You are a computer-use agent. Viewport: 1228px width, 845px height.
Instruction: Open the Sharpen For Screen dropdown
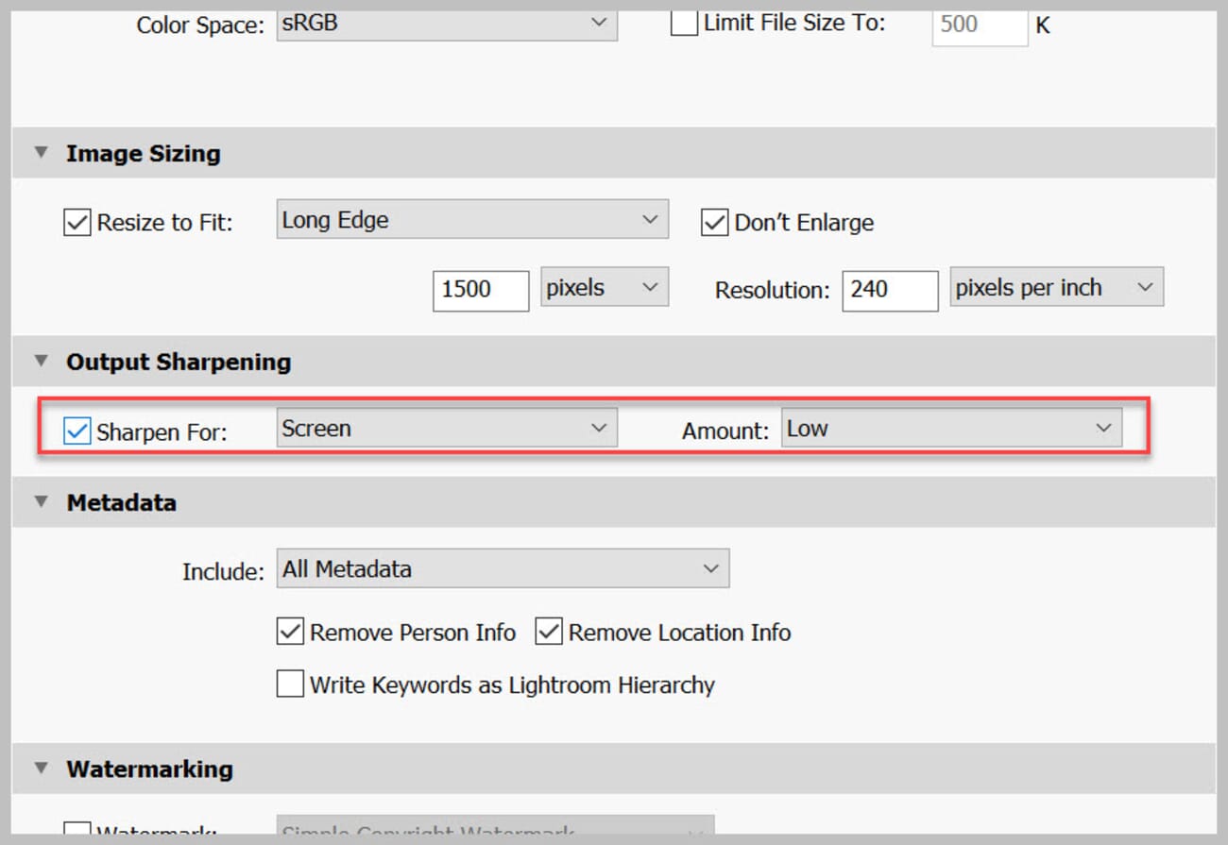445,427
